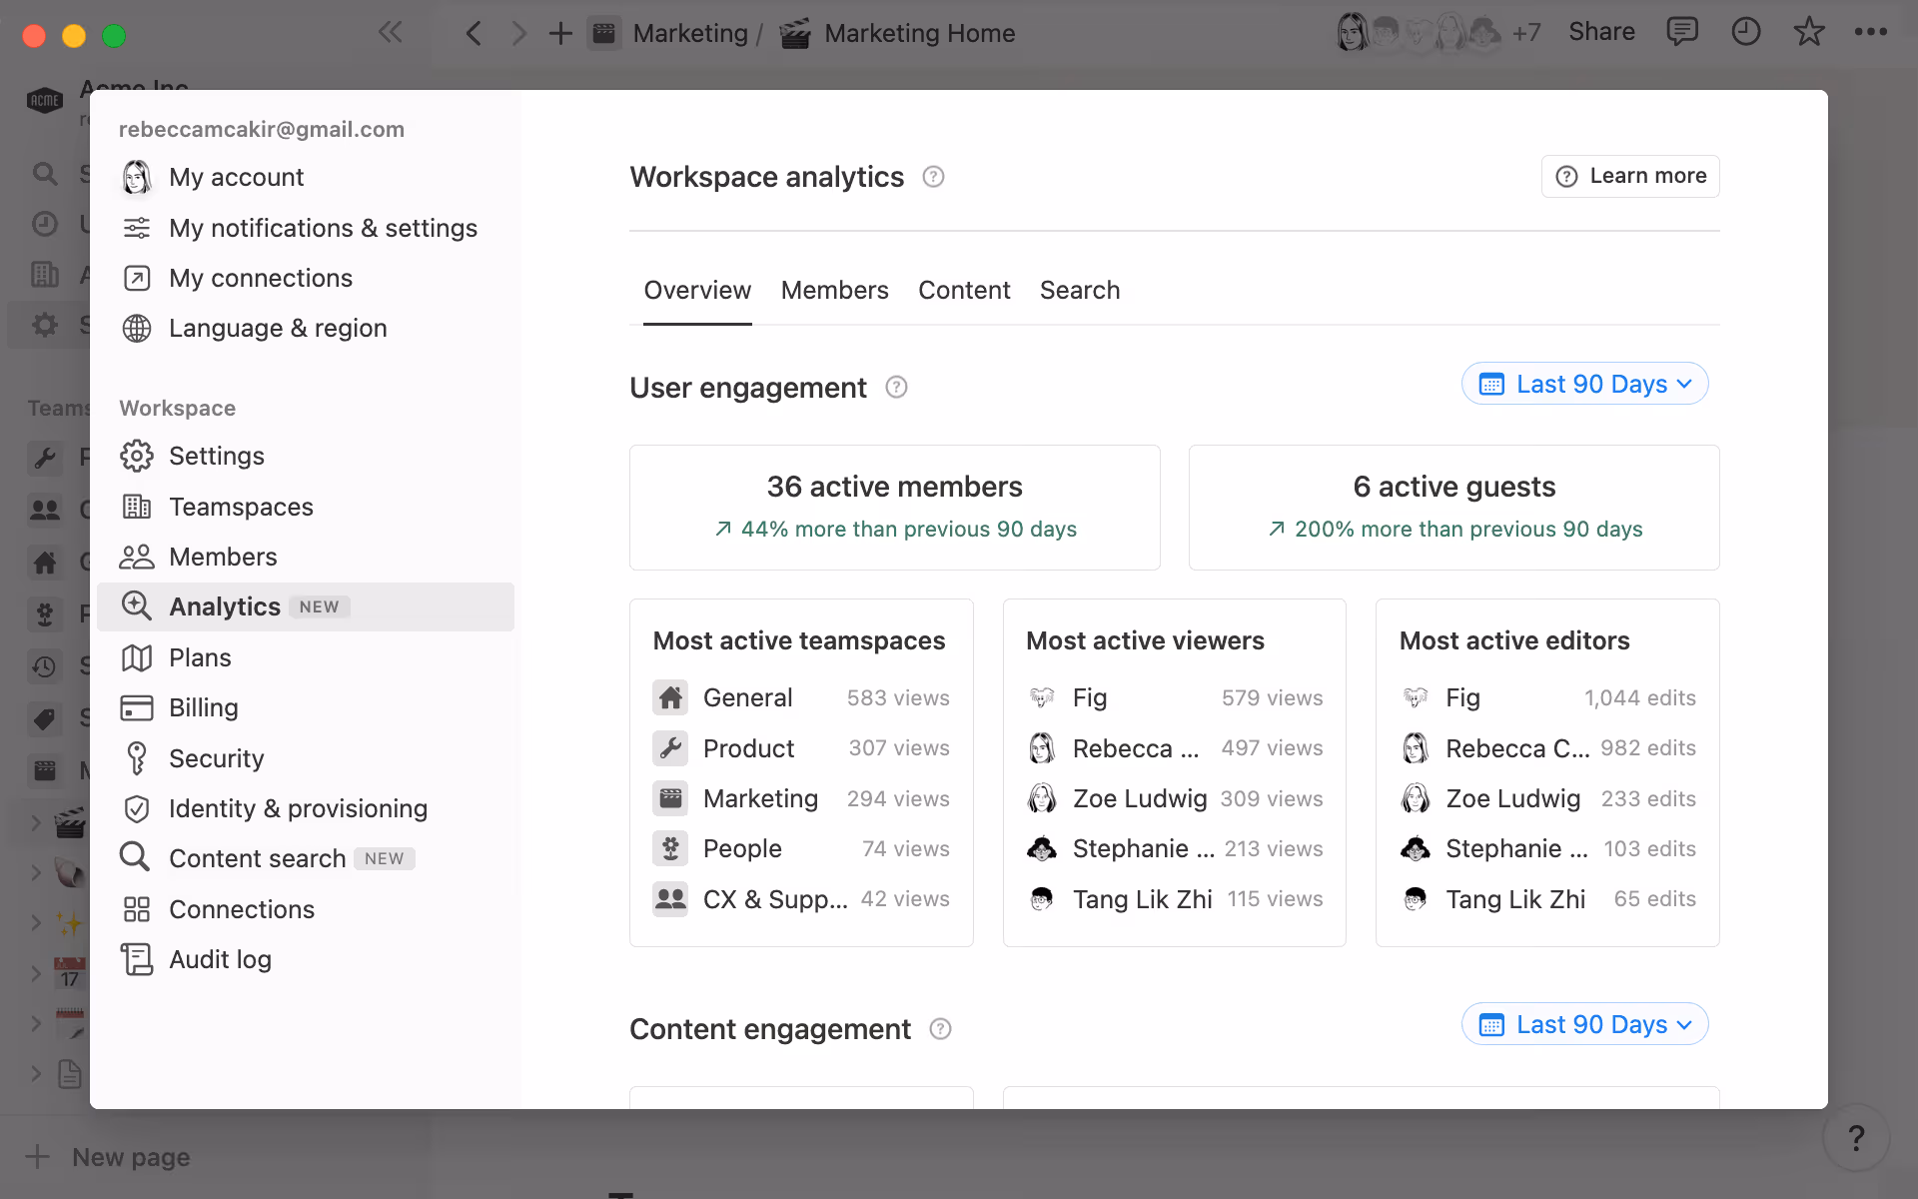Open the help question mark in the corner
Image resolution: width=1918 pixels, height=1199 pixels.
(1856, 1137)
